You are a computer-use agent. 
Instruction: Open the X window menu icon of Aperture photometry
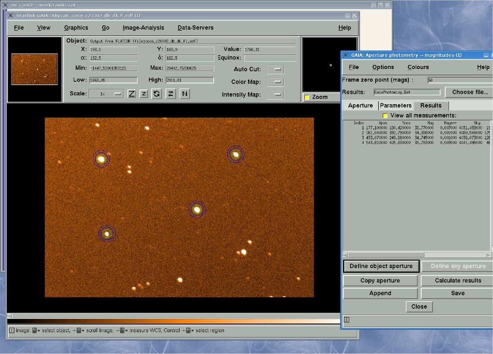click(x=345, y=55)
